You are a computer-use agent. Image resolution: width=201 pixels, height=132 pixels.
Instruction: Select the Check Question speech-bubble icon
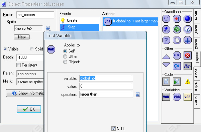point(187,29)
